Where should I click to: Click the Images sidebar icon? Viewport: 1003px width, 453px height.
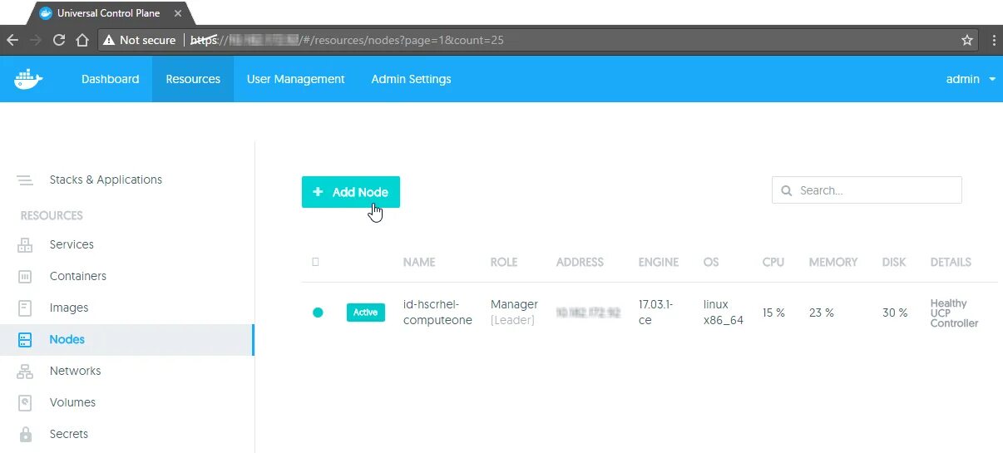[25, 308]
